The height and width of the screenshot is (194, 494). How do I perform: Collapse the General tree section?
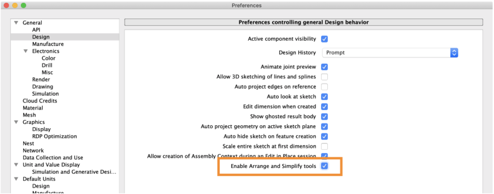16,23
